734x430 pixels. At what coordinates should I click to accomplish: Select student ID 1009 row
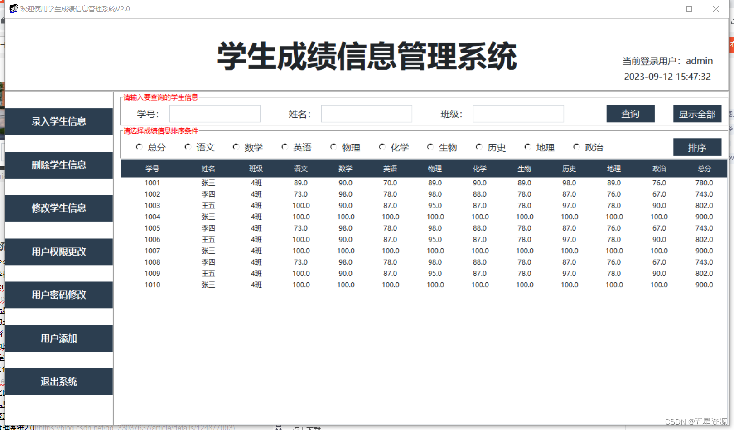(424, 274)
